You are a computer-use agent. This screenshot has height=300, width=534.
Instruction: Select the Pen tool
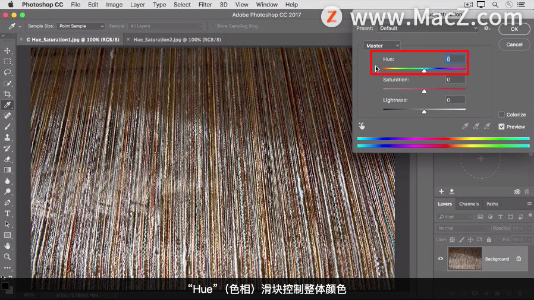click(7, 203)
